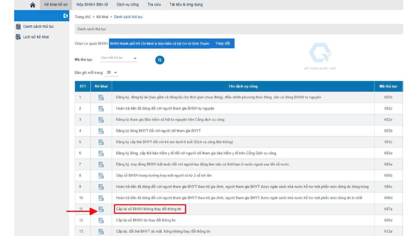Open declaration icon for procedure 603e
The image size is (417, 236).
101,153
